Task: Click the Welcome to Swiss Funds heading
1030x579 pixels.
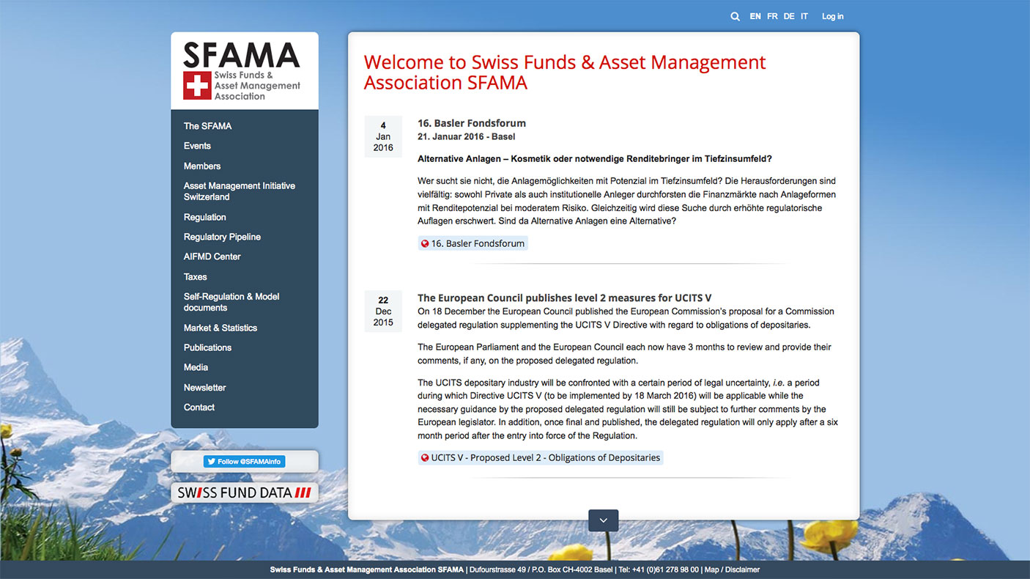Action: coord(565,73)
